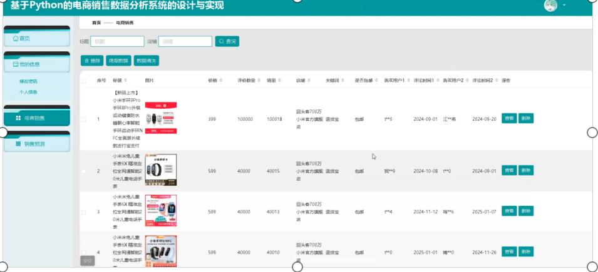Click the buyer name t**4
This screenshot has height=272, width=598.
(388, 212)
